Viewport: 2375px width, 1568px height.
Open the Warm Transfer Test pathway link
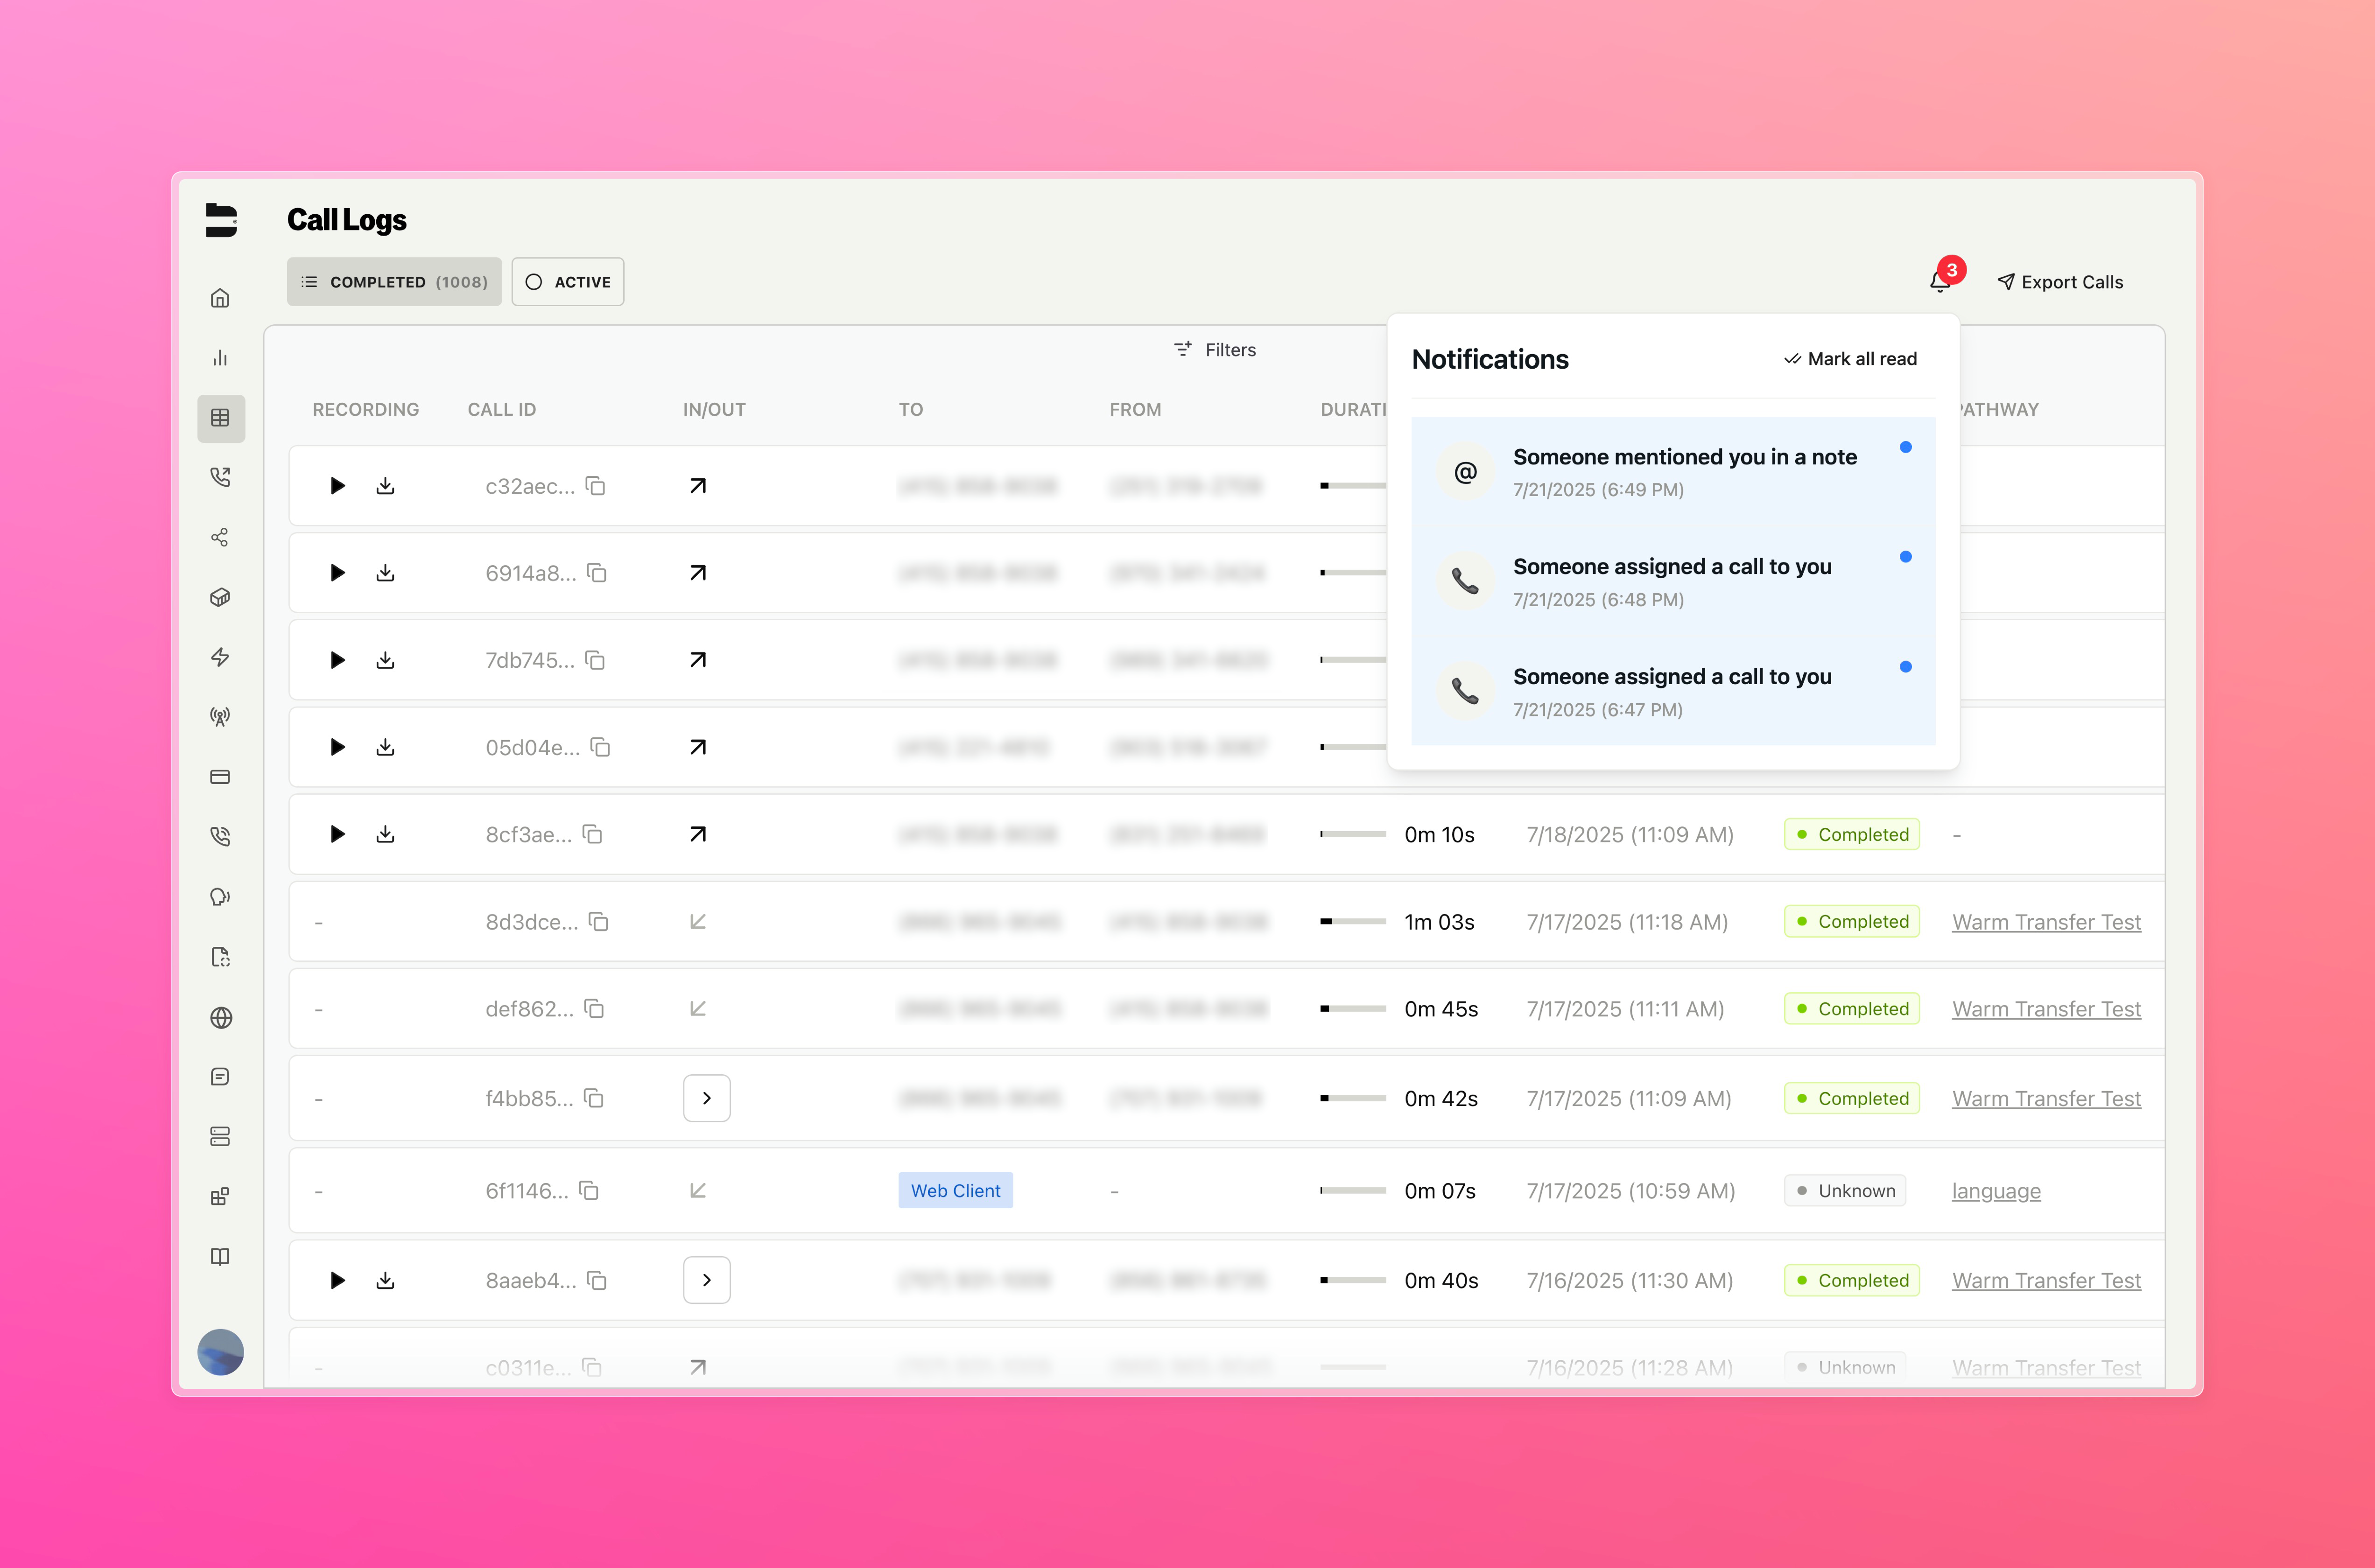pyautogui.click(x=2046, y=921)
